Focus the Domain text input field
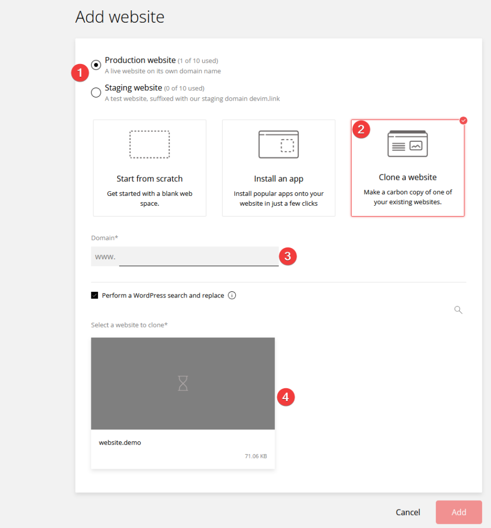This screenshot has height=528, width=491. (198, 257)
